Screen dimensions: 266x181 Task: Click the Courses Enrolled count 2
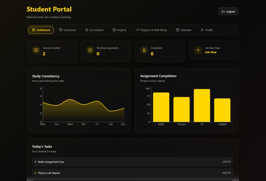44,54
